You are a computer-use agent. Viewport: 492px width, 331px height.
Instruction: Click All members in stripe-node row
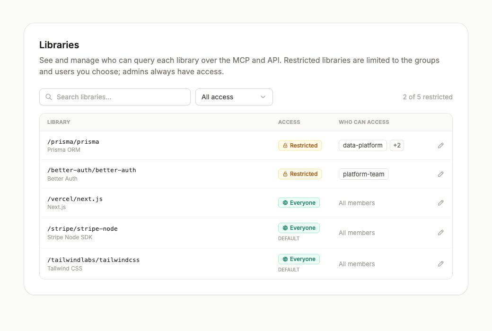[x=357, y=233]
